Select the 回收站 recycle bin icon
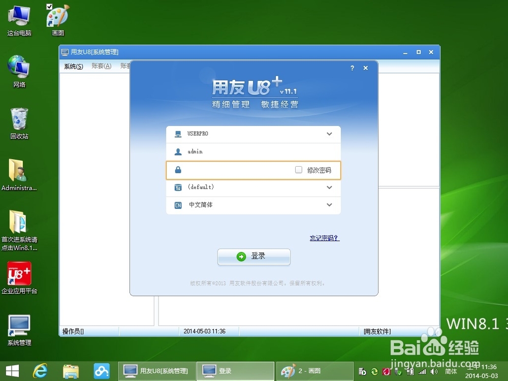508x381 pixels. click(19, 123)
